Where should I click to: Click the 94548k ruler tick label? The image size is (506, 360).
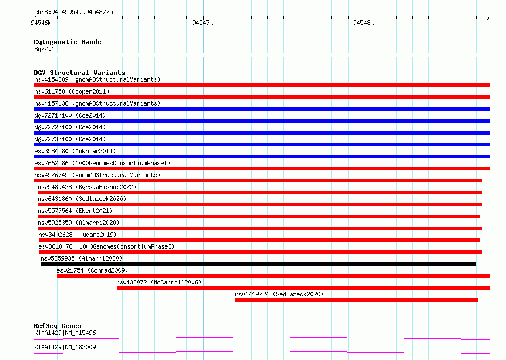point(363,23)
